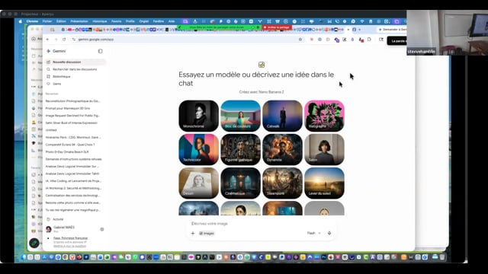Image resolution: width=488 pixels, height=274 pixels.
Task: Select the Bloc de couleurs template
Action: click(x=241, y=116)
